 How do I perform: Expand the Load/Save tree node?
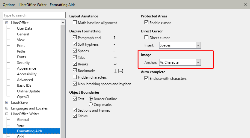click(7, 103)
